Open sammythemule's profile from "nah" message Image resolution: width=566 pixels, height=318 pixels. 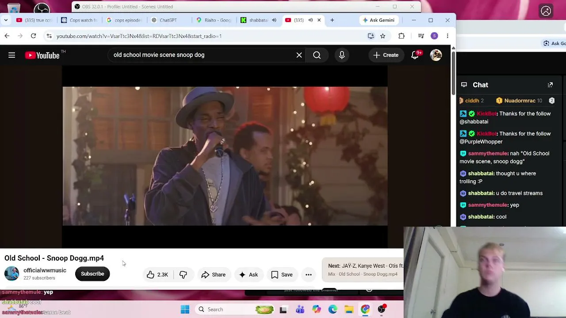(487, 154)
